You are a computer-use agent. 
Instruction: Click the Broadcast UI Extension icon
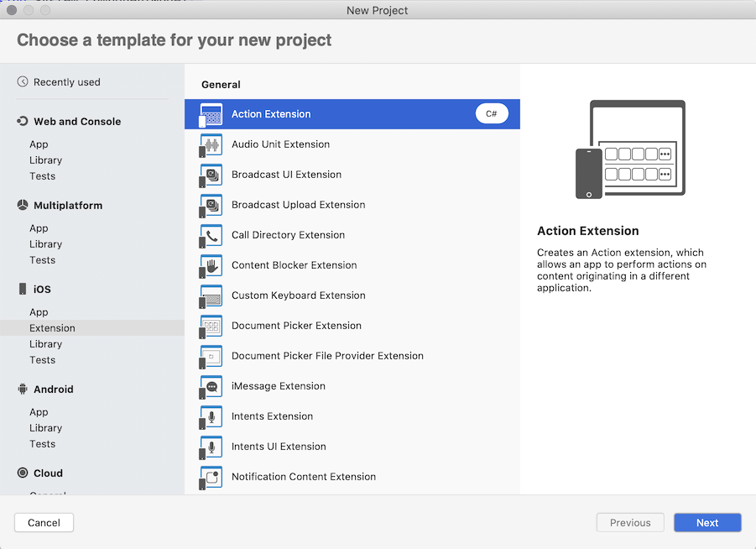pos(211,175)
